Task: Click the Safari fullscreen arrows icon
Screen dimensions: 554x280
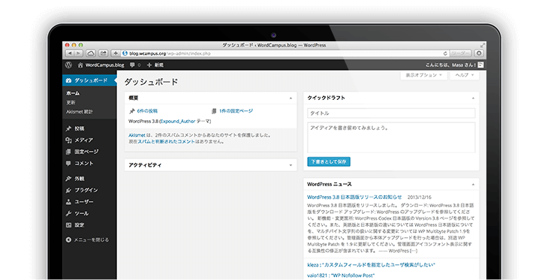Action: tap(482, 45)
